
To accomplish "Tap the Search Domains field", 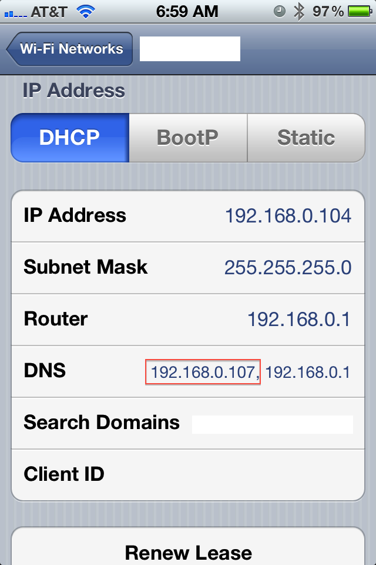I will 188,423.
